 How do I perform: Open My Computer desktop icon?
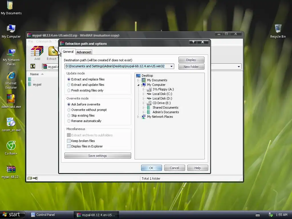pyautogui.click(x=11, y=31)
